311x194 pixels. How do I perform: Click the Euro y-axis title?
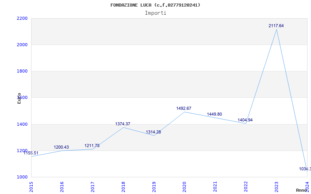tap(19, 98)
